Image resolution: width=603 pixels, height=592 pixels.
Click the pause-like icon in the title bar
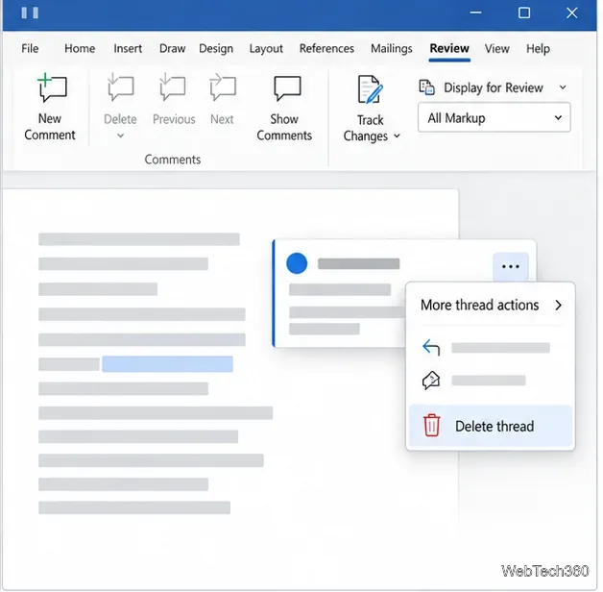point(30,12)
